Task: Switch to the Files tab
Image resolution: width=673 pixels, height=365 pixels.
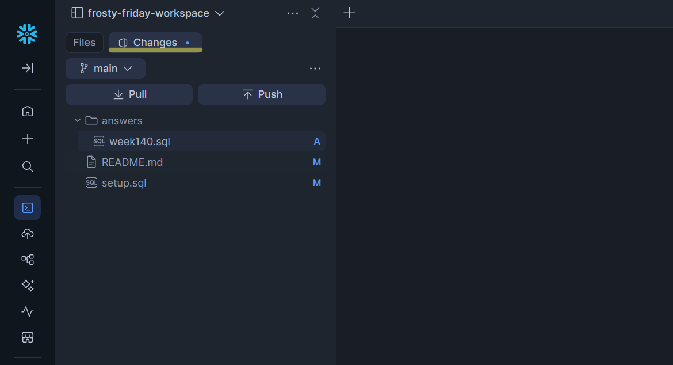Action: click(84, 42)
